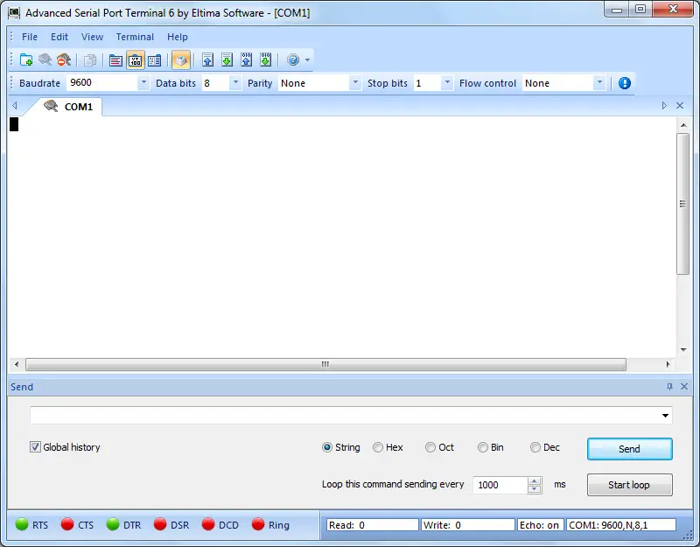
Task: Click the Close port icon with red stop sign
Action: pos(64,60)
